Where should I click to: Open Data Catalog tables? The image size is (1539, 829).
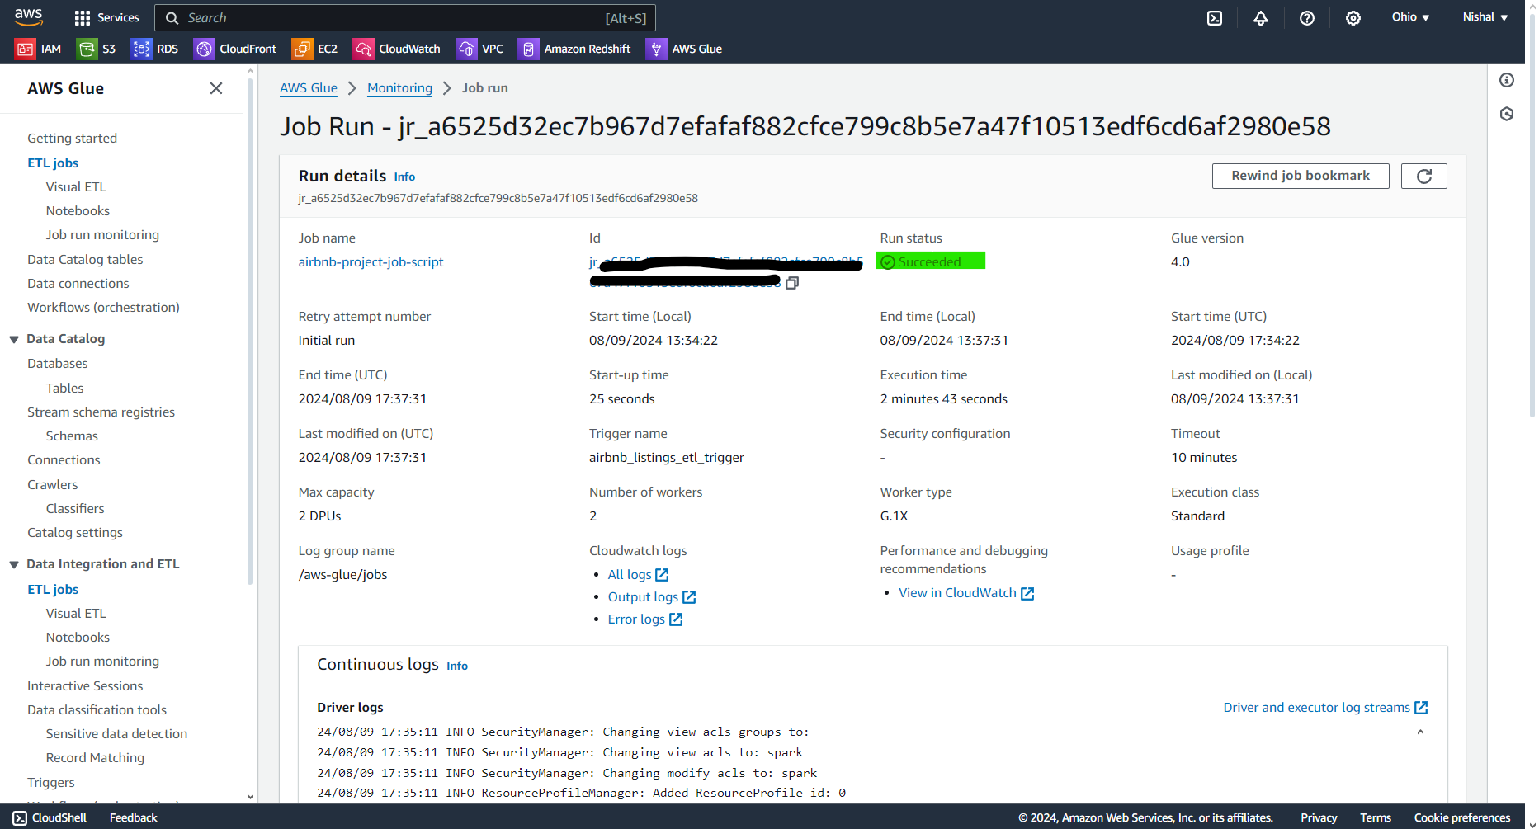85,260
